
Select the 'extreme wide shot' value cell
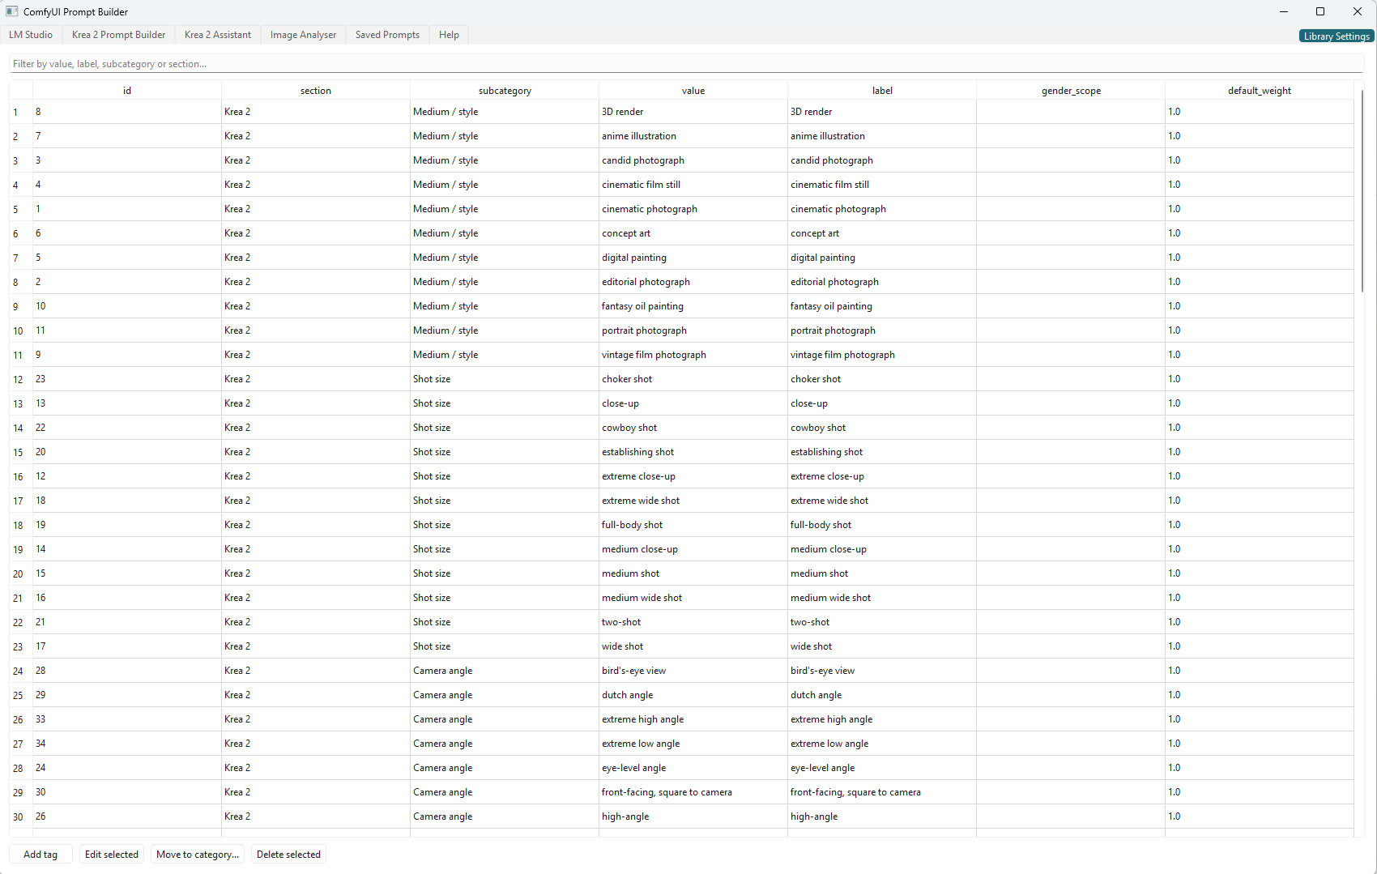coord(693,501)
